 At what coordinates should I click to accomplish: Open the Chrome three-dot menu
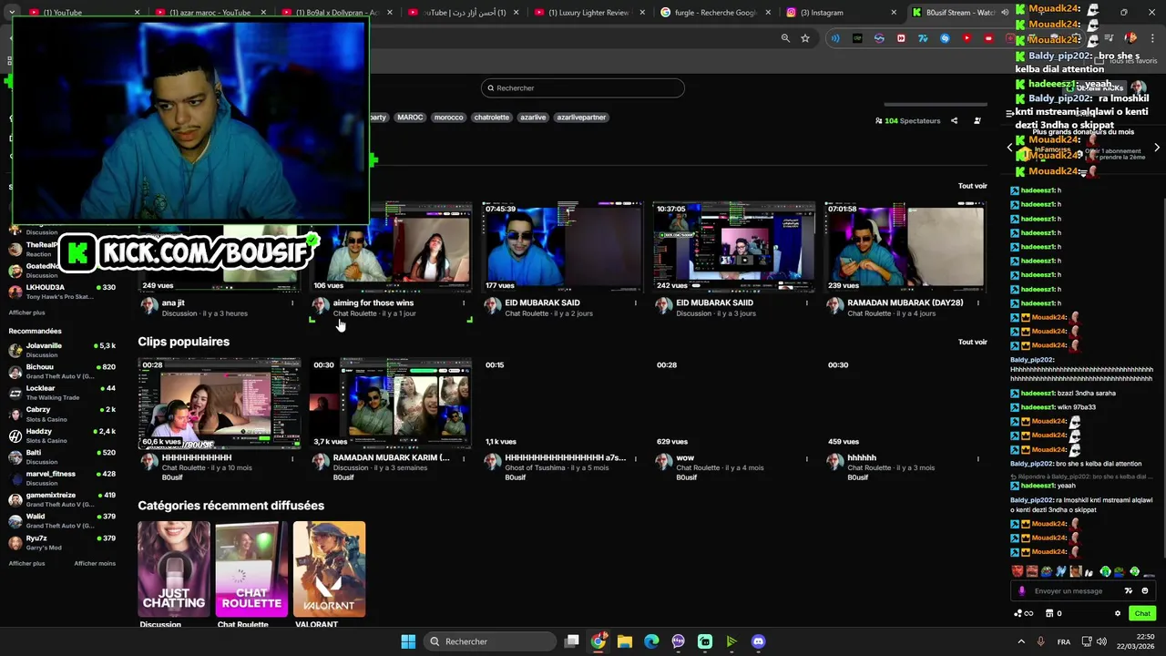[1154, 38]
